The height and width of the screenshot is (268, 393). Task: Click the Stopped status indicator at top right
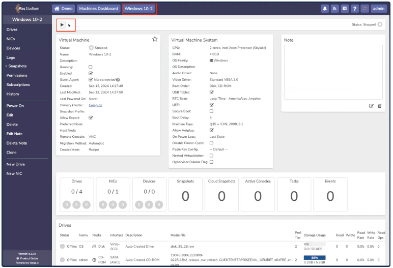(380, 24)
